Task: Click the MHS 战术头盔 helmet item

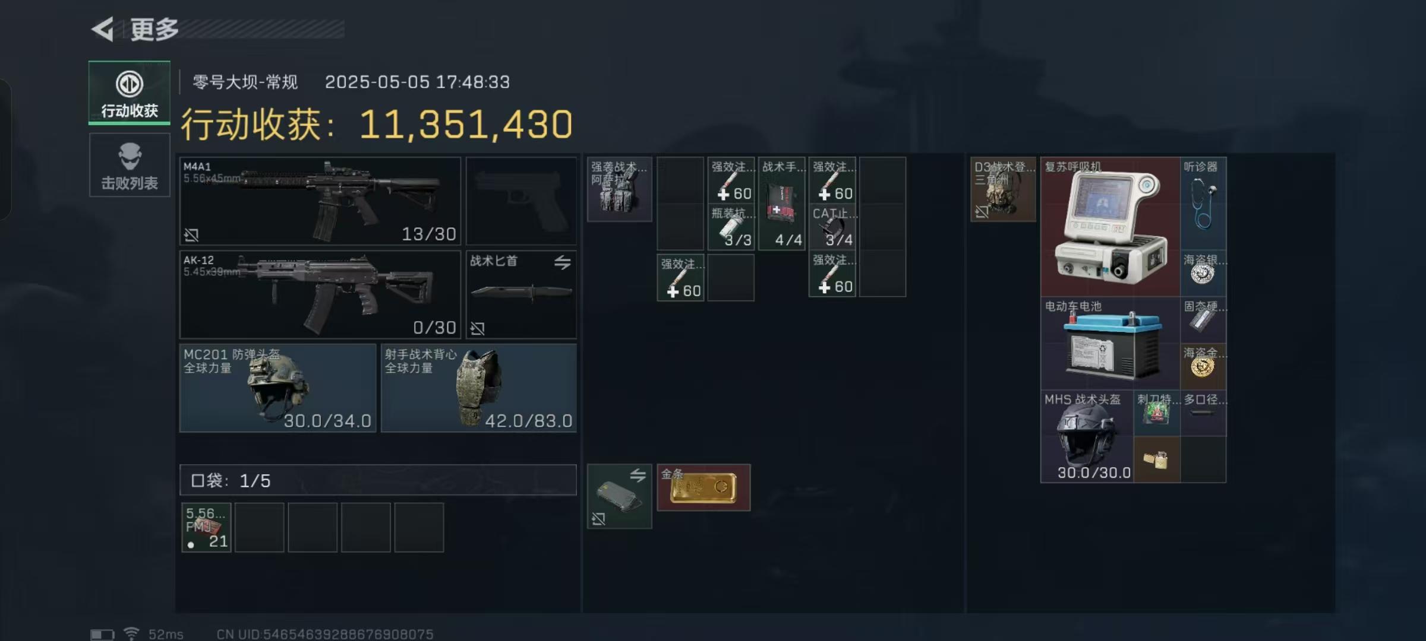Action: click(1087, 436)
